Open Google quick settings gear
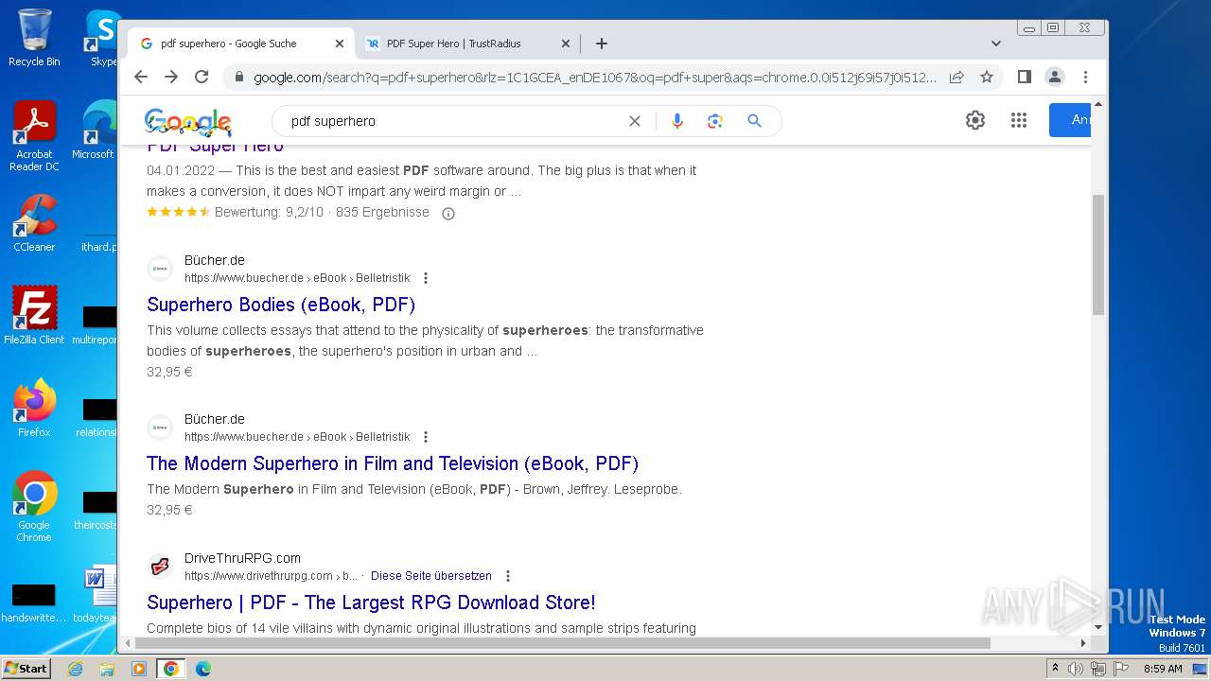The height and width of the screenshot is (681, 1211). click(x=975, y=120)
